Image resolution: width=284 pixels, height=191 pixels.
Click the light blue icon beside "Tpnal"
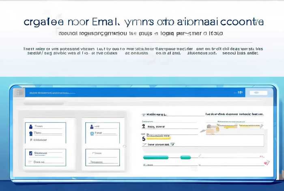tap(91, 133)
